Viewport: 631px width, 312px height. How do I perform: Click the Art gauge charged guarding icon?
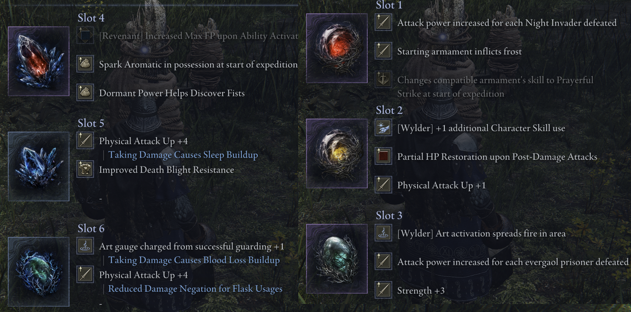click(x=85, y=246)
